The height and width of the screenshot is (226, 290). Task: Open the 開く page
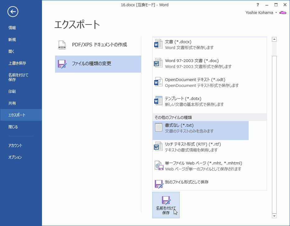pyautogui.click(x=21, y=51)
